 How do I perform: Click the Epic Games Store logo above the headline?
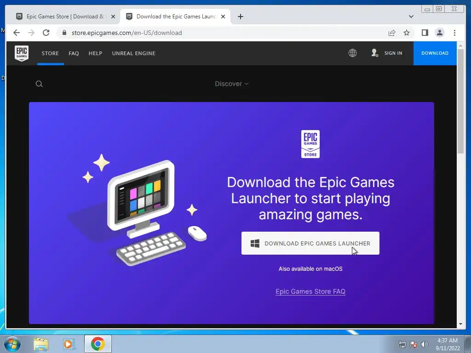click(310, 144)
